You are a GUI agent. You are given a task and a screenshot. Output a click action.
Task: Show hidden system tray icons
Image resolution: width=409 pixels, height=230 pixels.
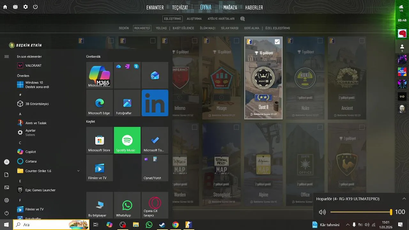348,225
